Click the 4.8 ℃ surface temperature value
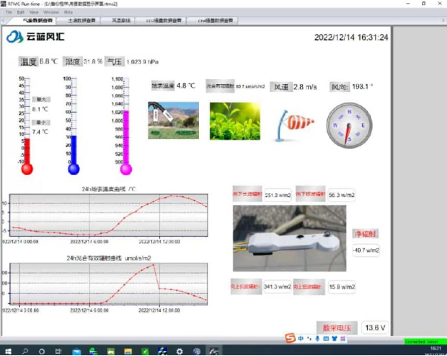447x356 pixels. [x=185, y=86]
